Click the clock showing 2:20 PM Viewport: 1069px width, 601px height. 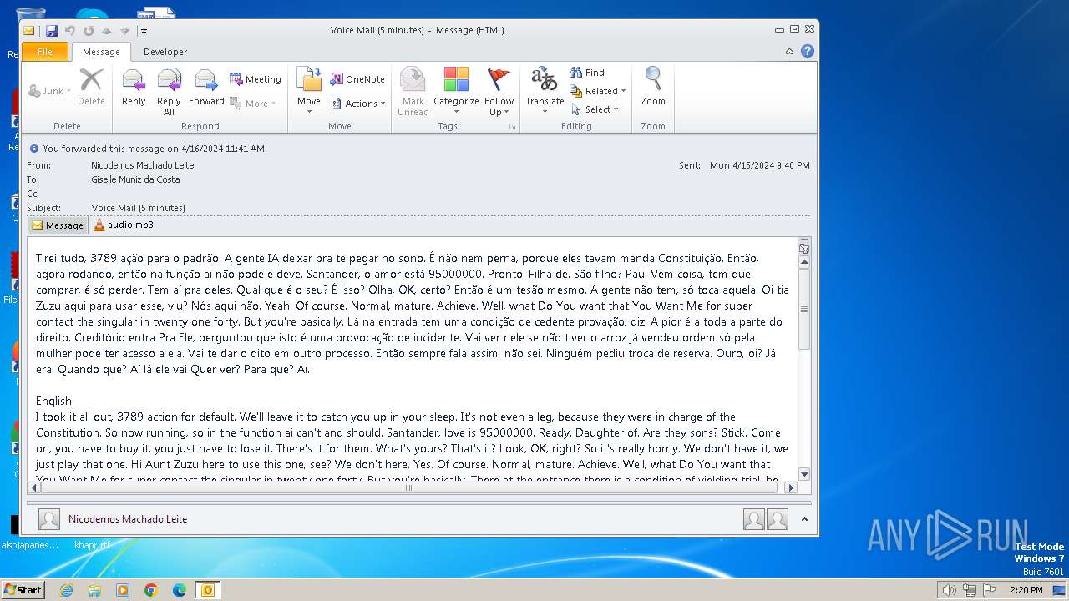click(x=1026, y=590)
